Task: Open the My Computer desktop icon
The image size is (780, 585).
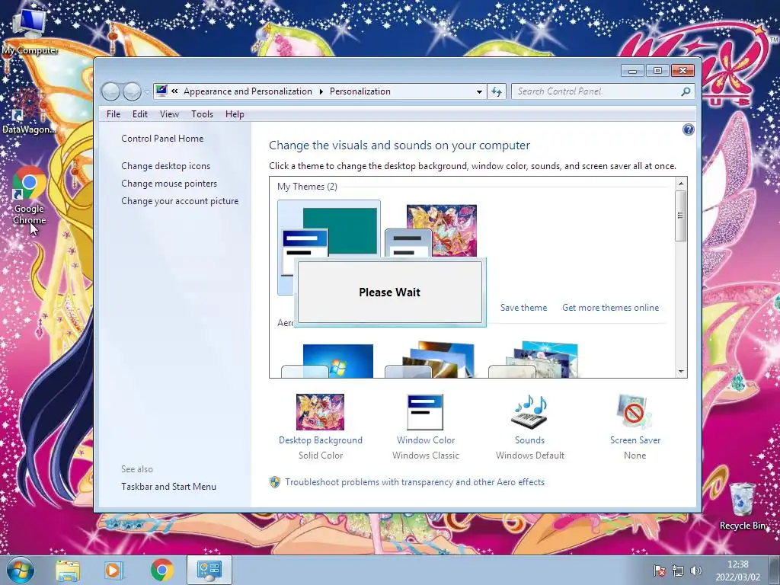Action: coord(30,30)
